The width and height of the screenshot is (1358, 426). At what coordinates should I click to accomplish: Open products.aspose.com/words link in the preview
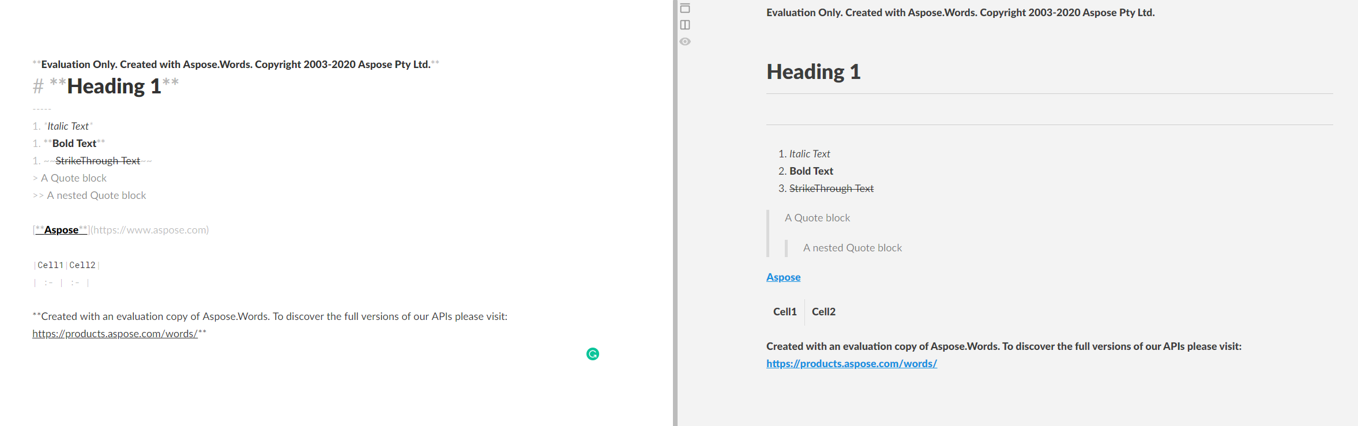click(851, 364)
